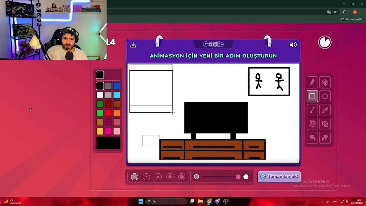
Task: Redo the last undone action
Action: 325,138
